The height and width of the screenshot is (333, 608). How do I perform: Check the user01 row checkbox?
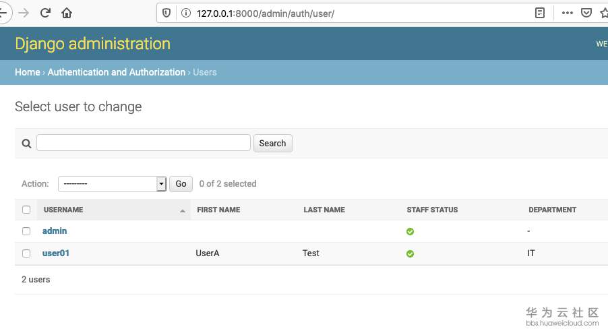(26, 253)
